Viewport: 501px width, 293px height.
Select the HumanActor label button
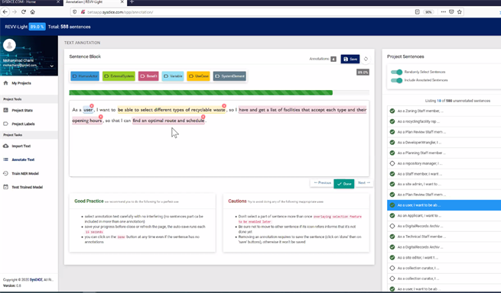85,76
